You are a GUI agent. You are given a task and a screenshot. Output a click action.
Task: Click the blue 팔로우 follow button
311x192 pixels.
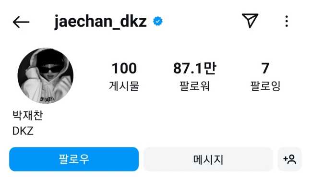(x=74, y=159)
